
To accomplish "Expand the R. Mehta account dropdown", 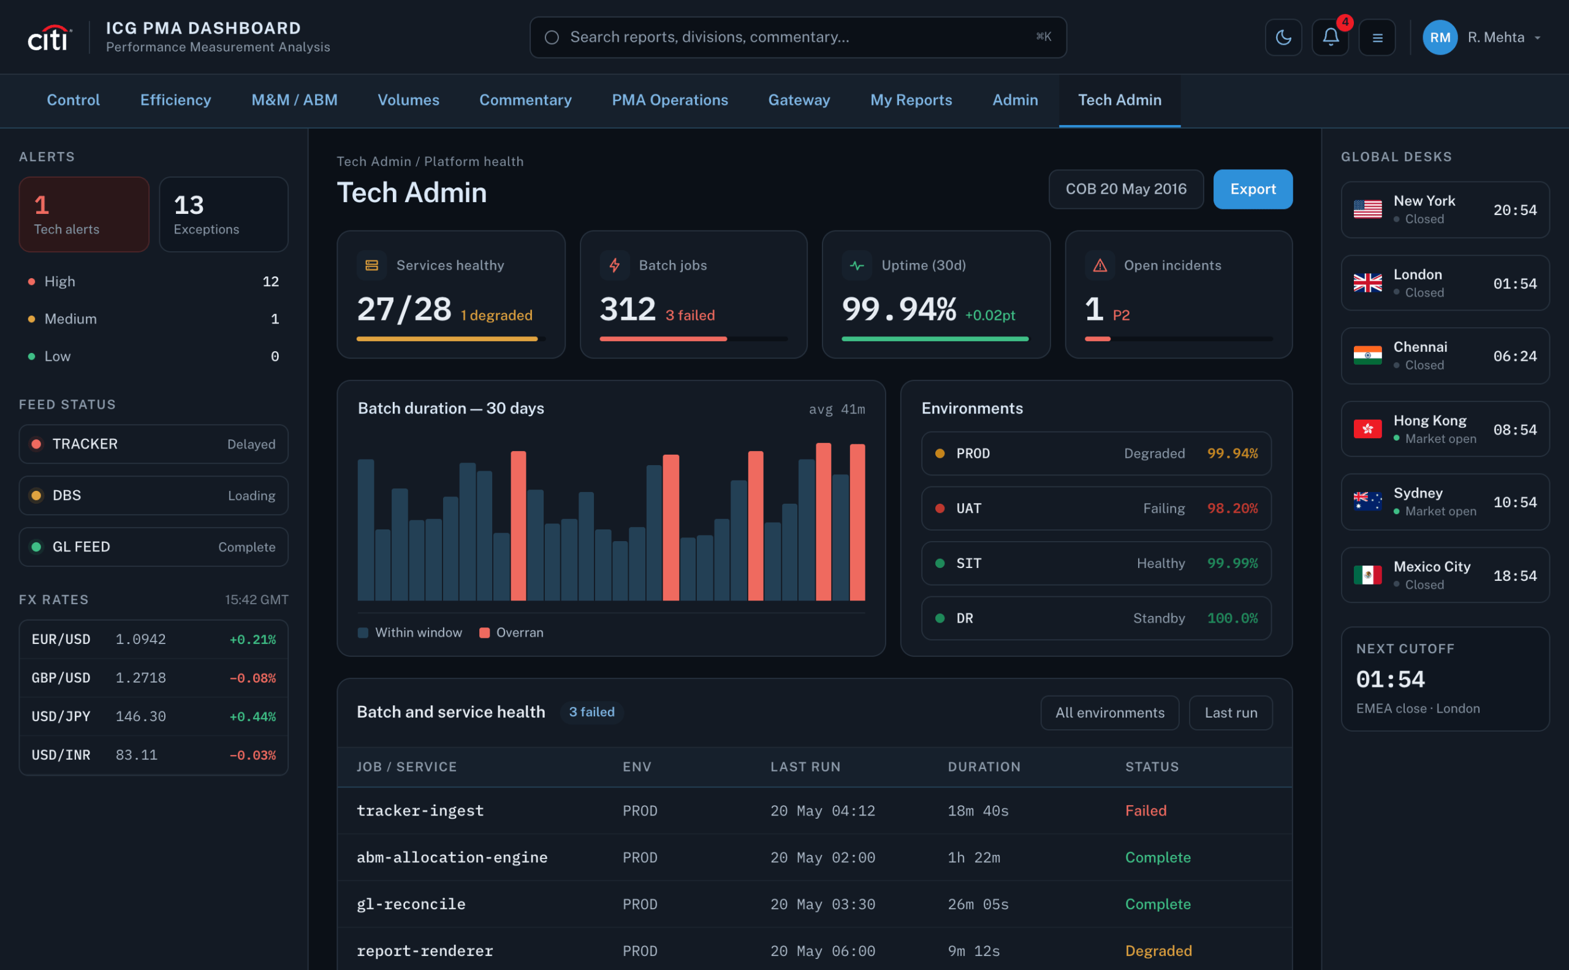I will coord(1503,37).
